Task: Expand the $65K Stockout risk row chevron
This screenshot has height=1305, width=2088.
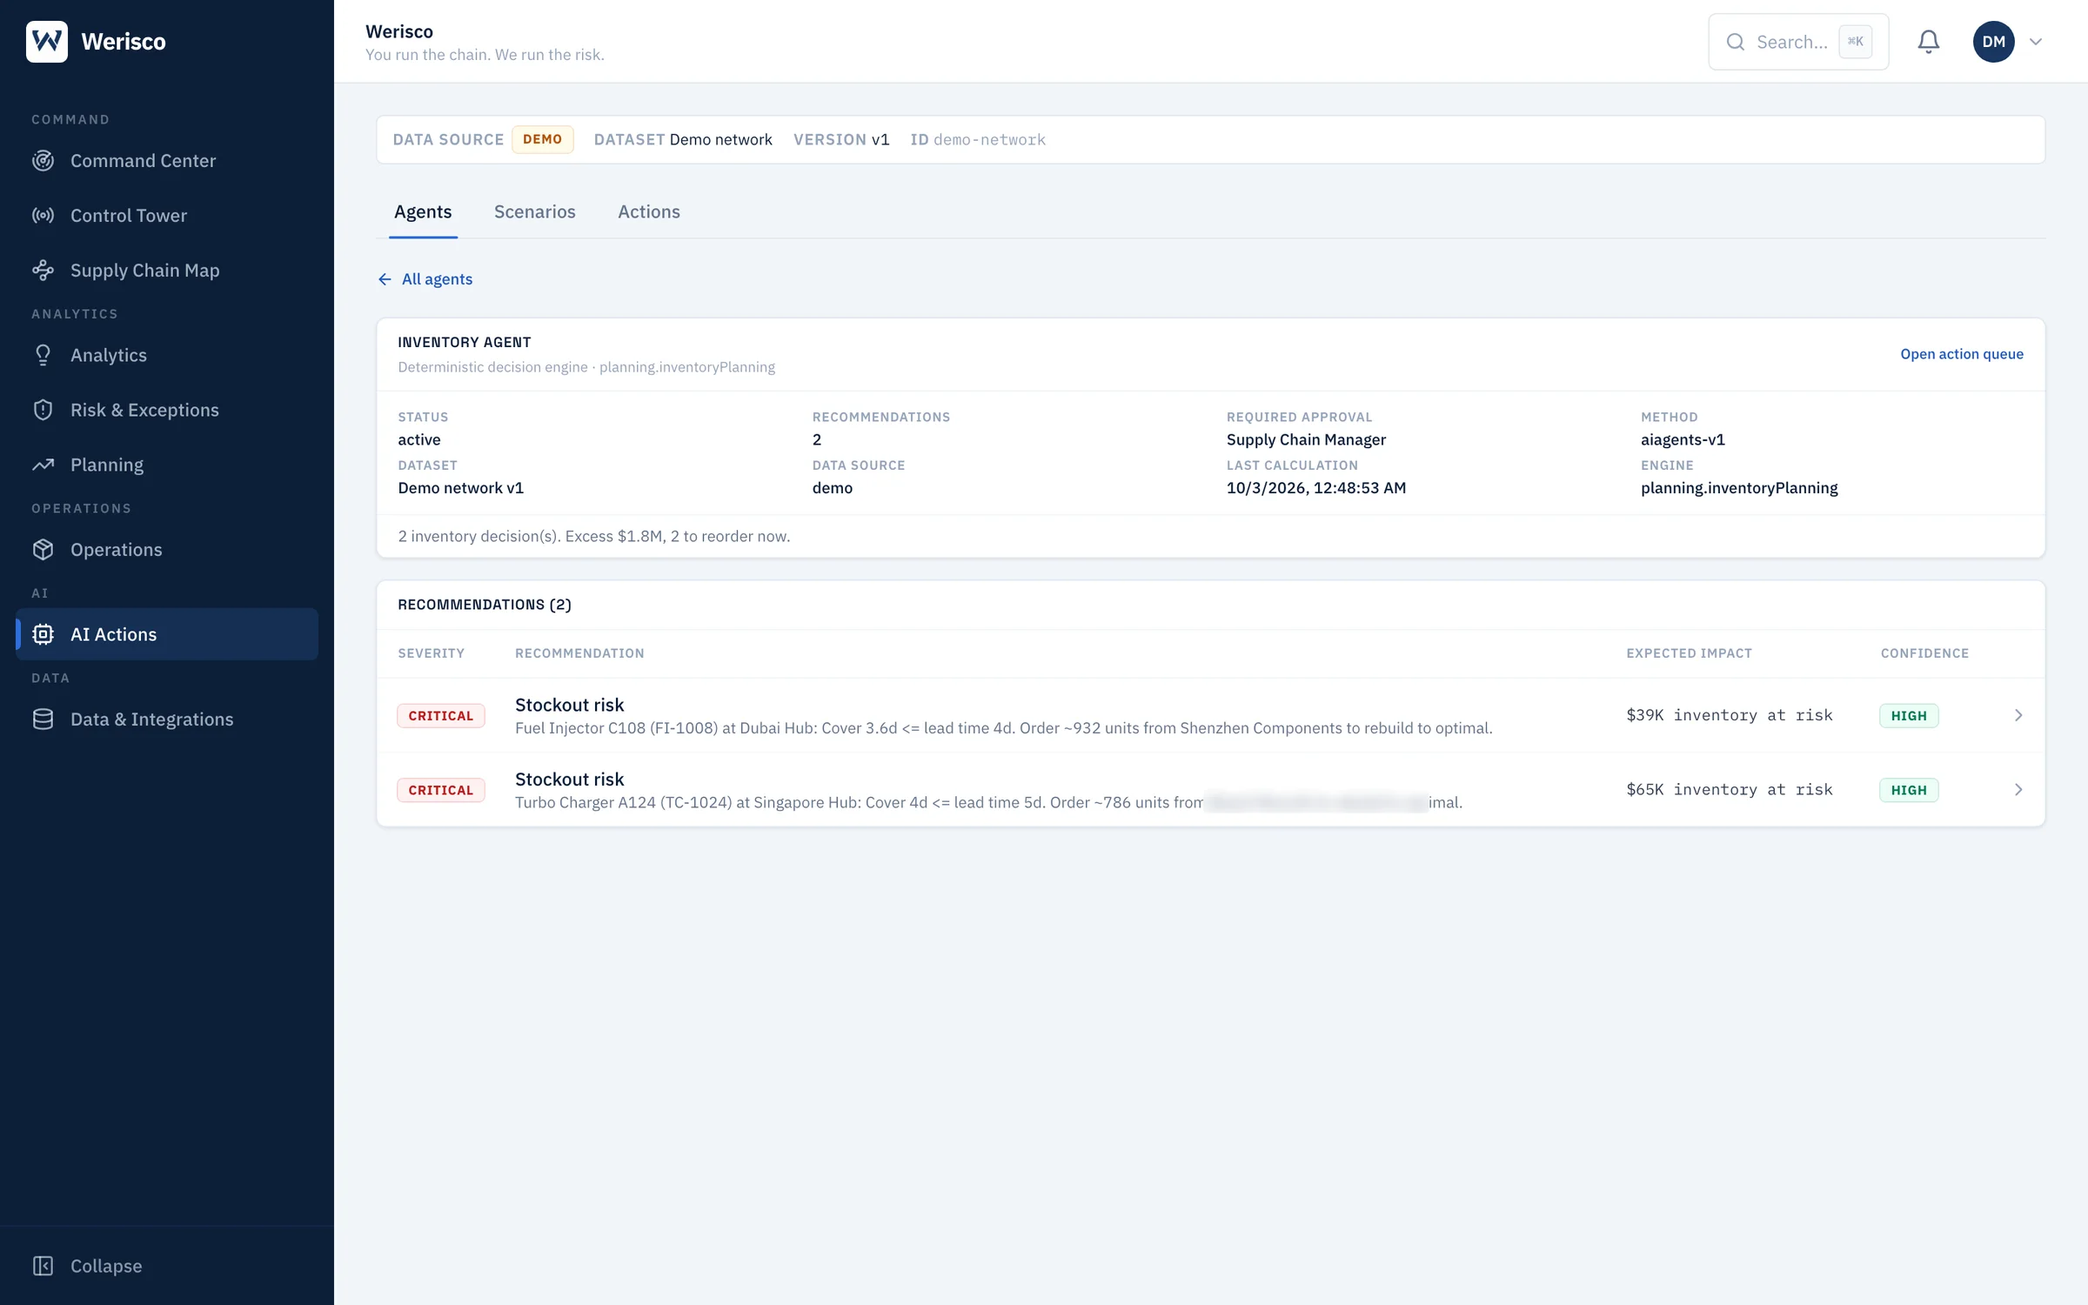Action: [2018, 790]
